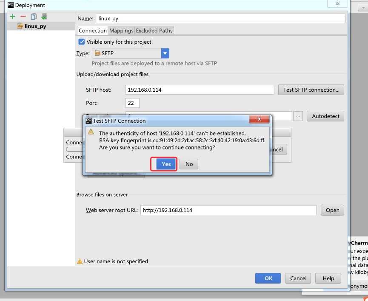Click the connection progress bar behind dialog

(x=74, y=149)
